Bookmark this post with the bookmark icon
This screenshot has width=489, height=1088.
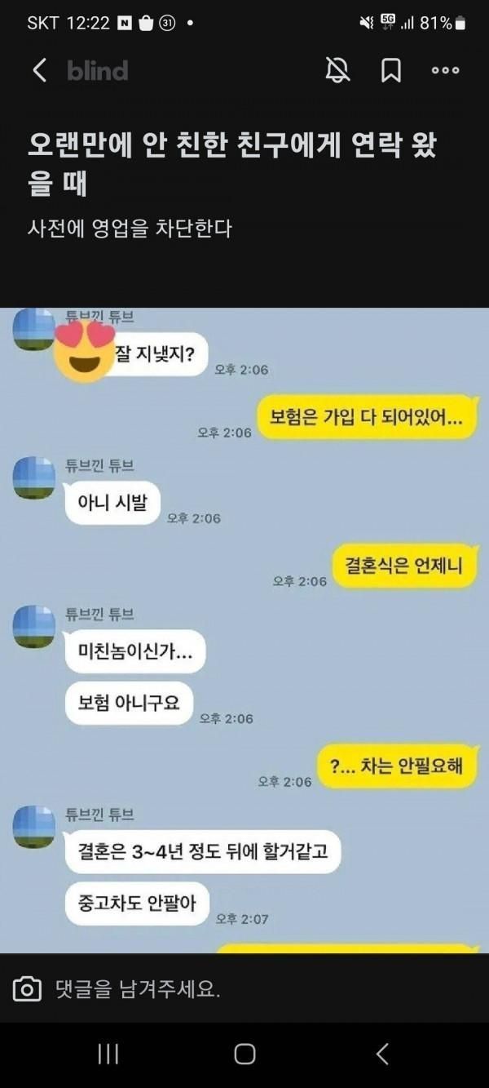pyautogui.click(x=391, y=71)
